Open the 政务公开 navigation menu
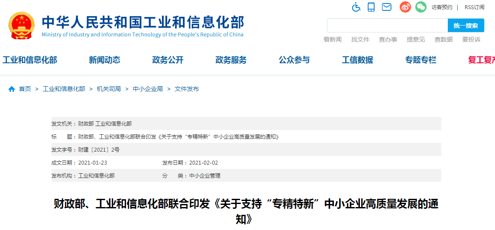 [168, 60]
